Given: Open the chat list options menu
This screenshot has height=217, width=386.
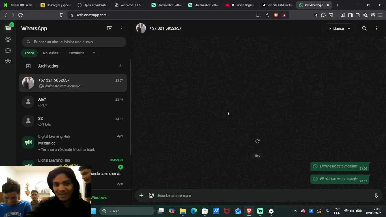Looking at the screenshot, I should [122, 28].
